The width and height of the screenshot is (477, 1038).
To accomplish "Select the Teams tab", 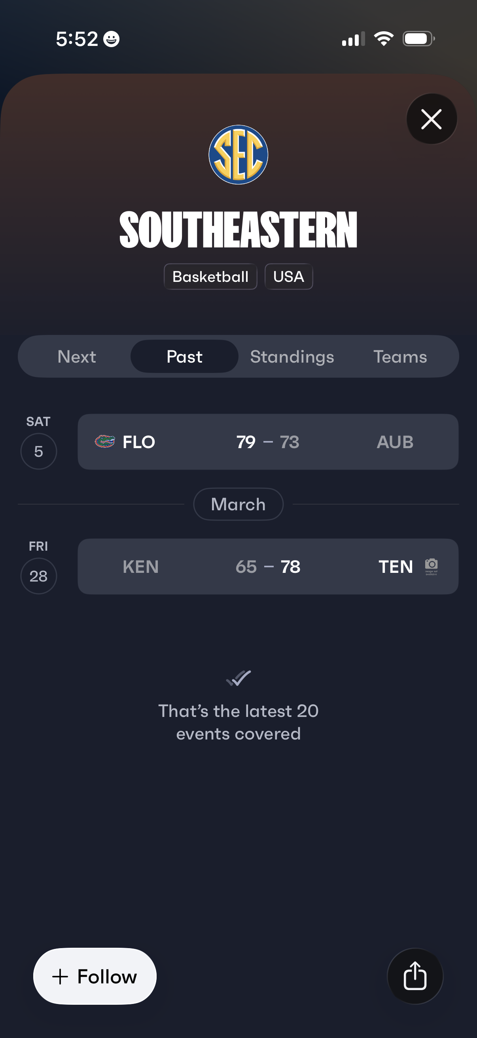I will pos(401,356).
